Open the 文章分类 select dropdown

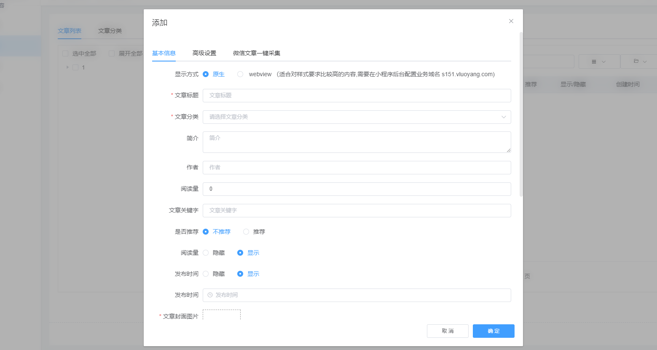[357, 117]
